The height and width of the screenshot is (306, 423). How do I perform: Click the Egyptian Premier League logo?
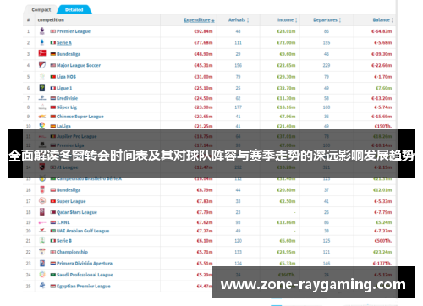tap(42, 286)
